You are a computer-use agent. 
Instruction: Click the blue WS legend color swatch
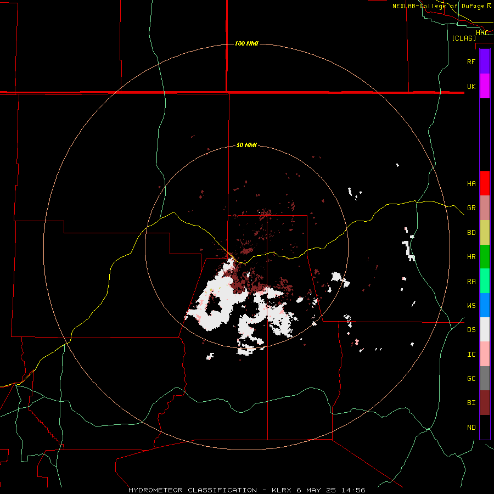pos(485,305)
